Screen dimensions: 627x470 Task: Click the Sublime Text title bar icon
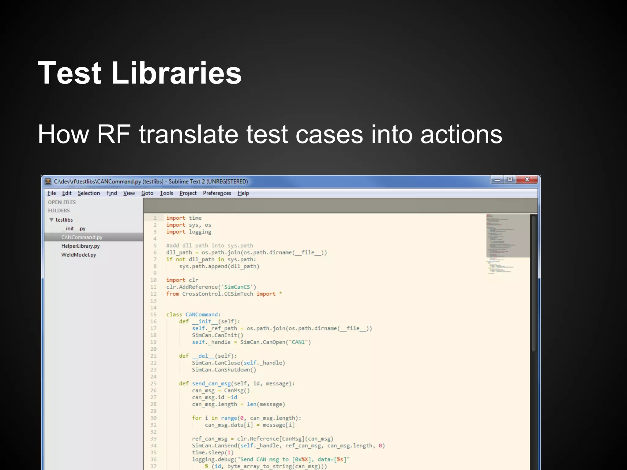pyautogui.click(x=48, y=181)
